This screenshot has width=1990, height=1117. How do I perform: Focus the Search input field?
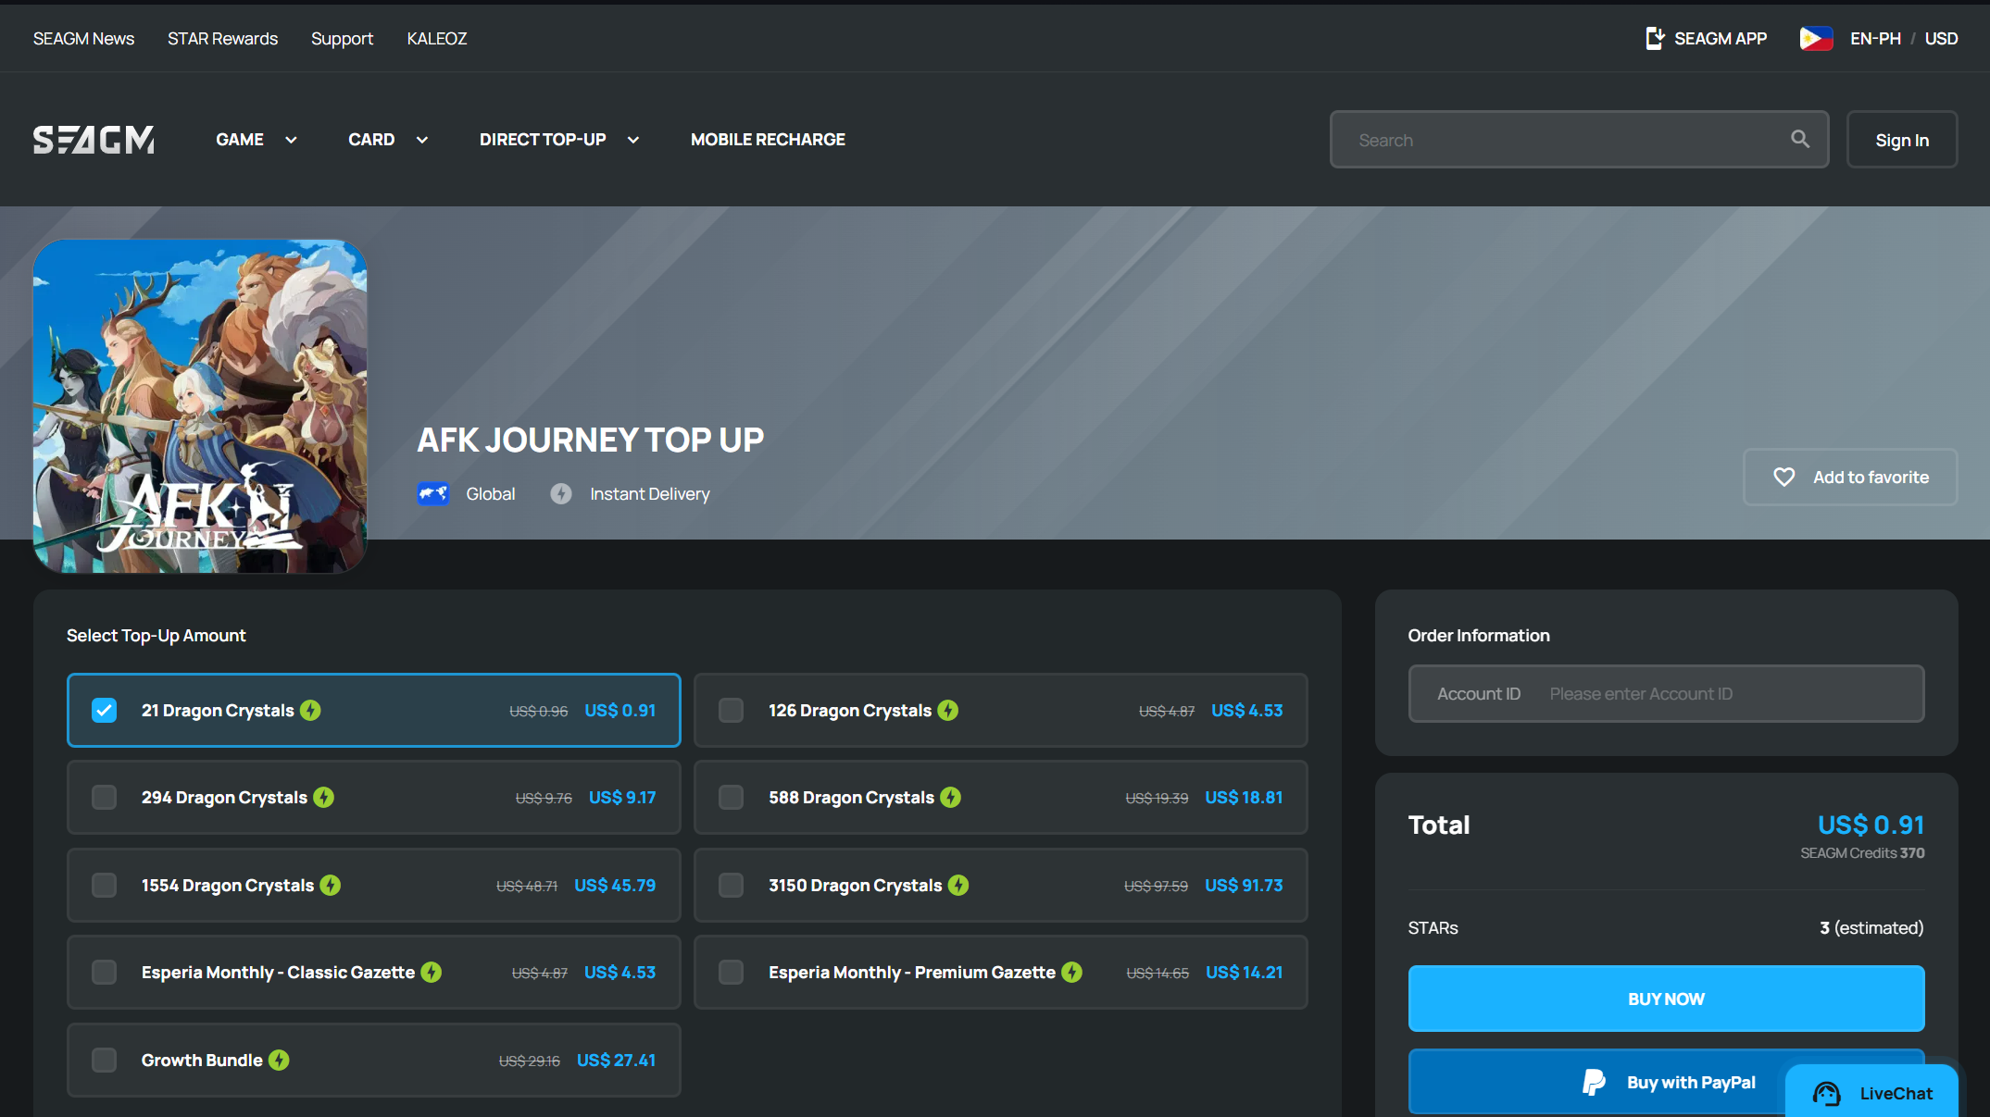[1579, 140]
